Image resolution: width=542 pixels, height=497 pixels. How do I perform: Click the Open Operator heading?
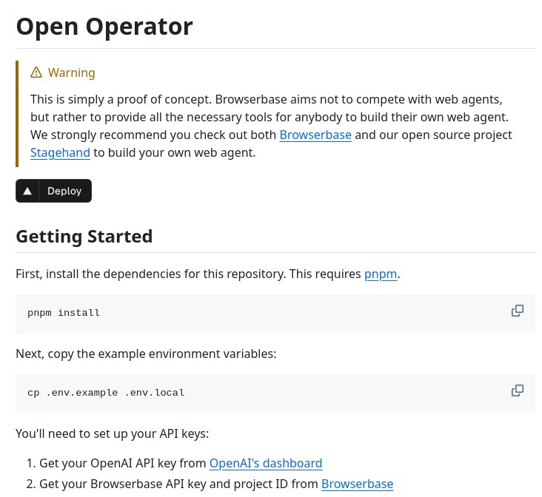(104, 27)
